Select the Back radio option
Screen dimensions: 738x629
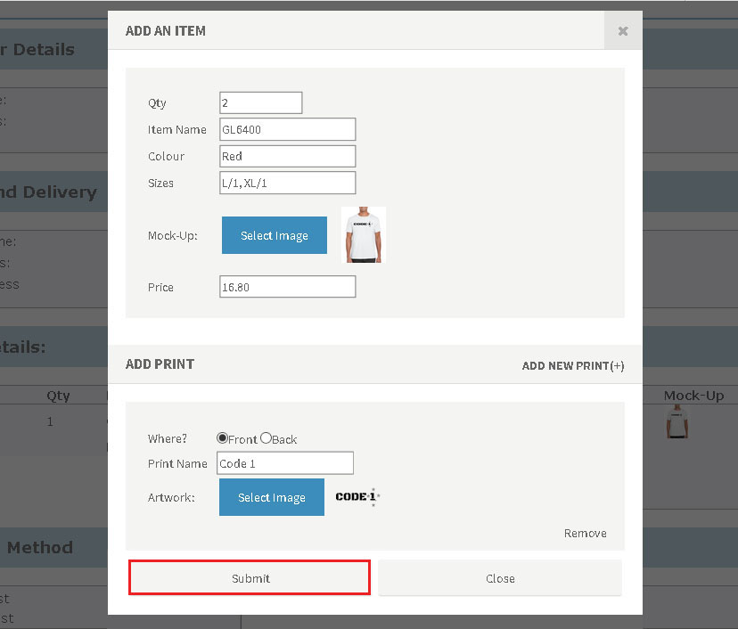(266, 438)
